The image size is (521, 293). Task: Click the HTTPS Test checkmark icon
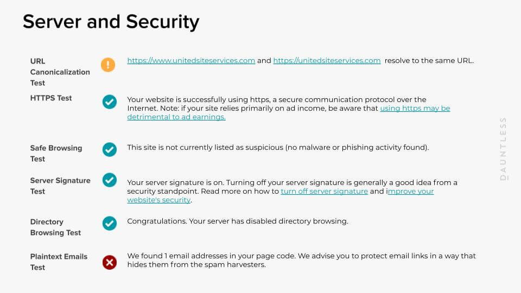[x=110, y=101]
